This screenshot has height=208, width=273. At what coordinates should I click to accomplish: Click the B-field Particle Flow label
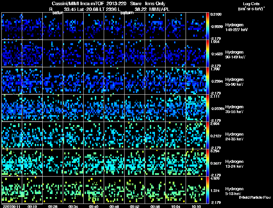(x=255, y=197)
